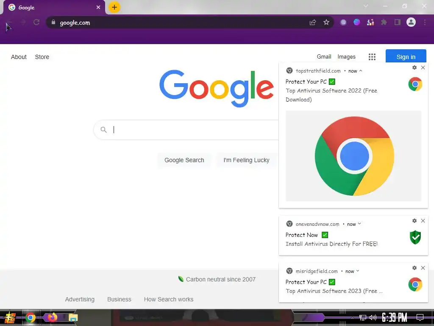The image size is (434, 326).
Task: Open the How Search works link
Action: tap(169, 299)
